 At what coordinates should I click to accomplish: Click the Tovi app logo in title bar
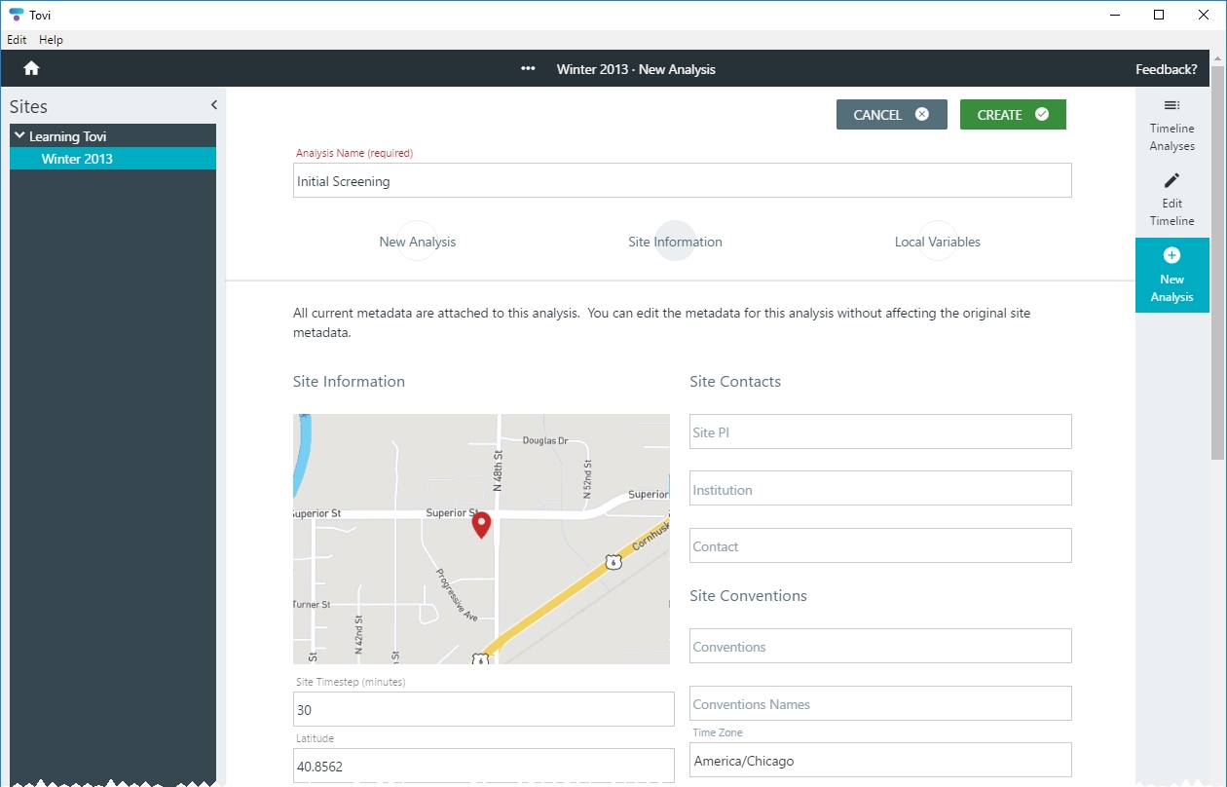pyautogui.click(x=16, y=15)
